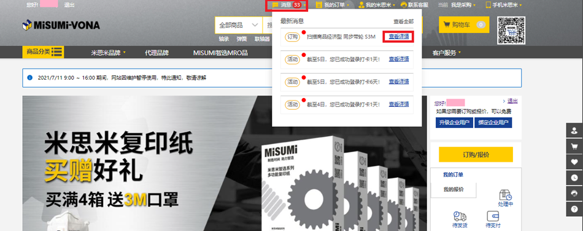Viewport: 583px width, 231px height.
Task: Click the 待发货 order status text
Action: [x=460, y=225]
